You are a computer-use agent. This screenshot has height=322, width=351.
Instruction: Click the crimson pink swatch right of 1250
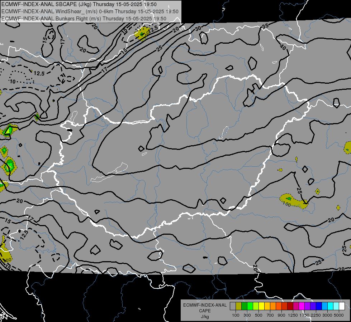[296, 306]
